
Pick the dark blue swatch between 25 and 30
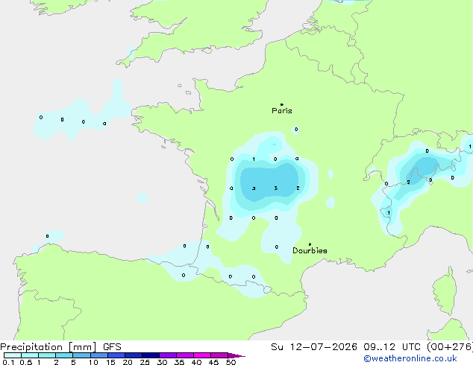click(x=151, y=355)
